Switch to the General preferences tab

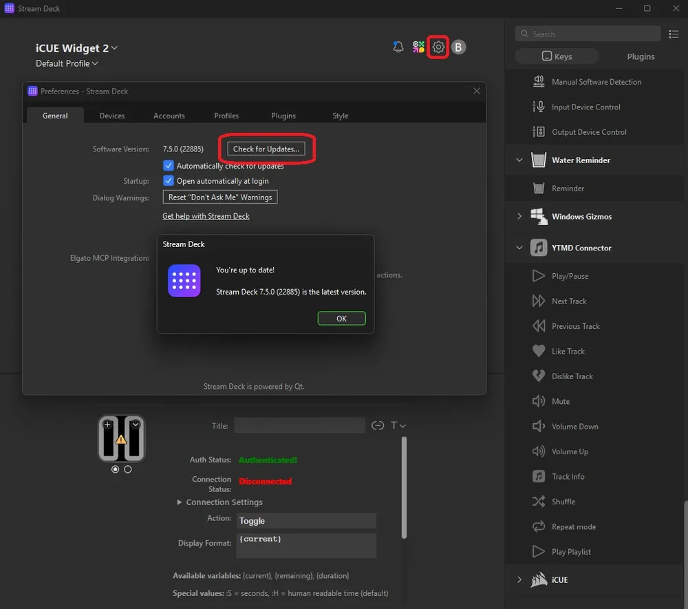[x=55, y=116]
